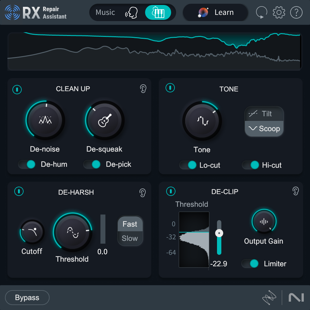
Task: Select the Music tab
Action: coord(105,12)
